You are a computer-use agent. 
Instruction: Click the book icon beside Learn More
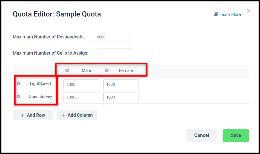coord(216,14)
